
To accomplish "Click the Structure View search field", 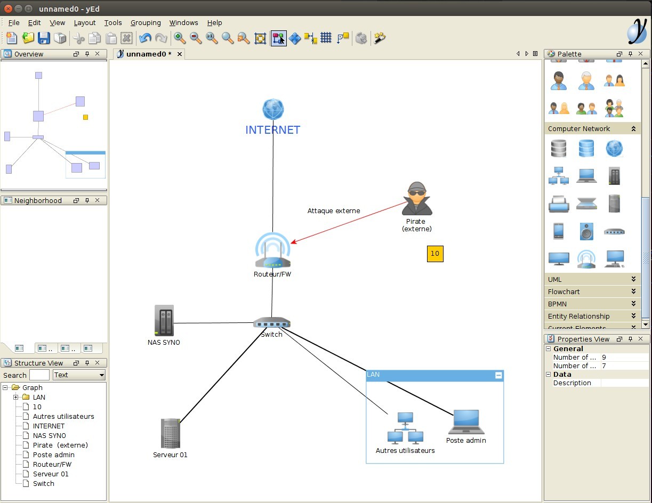I will pos(39,375).
